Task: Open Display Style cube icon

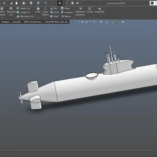Action: coord(100,22)
